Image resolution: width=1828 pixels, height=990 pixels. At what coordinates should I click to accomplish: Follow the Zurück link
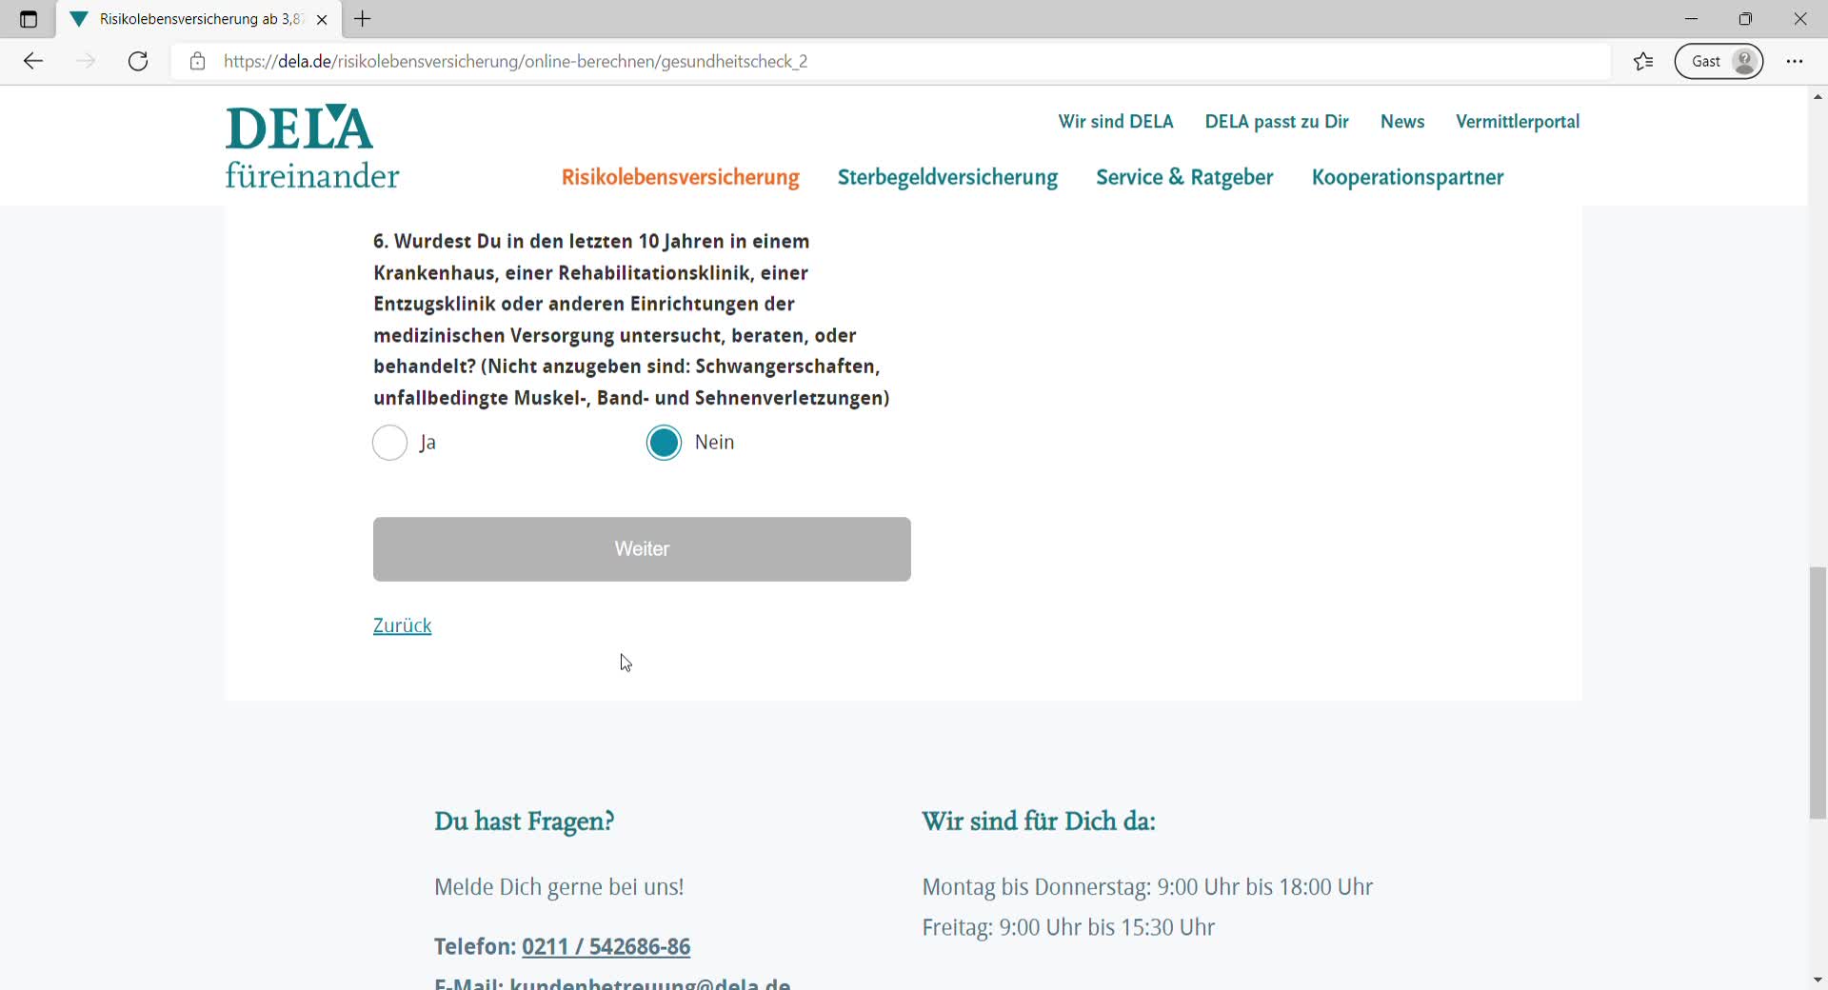[x=402, y=625]
